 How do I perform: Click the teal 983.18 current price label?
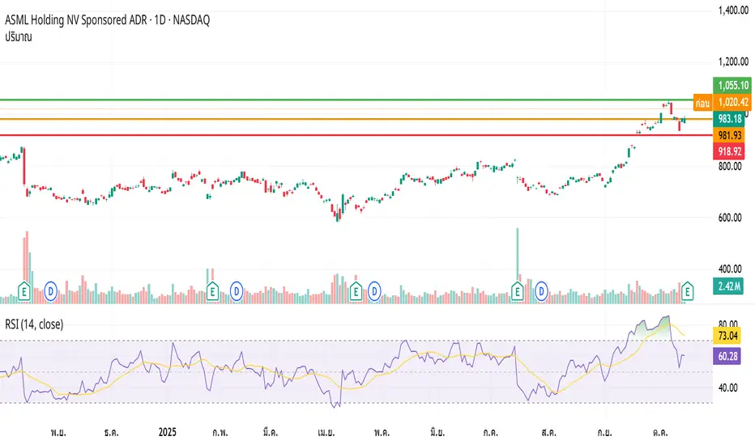(x=729, y=118)
